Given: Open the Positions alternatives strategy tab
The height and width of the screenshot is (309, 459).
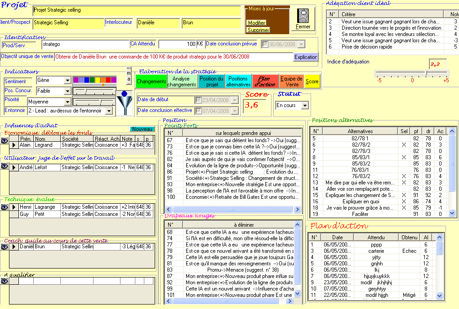Looking at the screenshot, I should tap(238, 81).
